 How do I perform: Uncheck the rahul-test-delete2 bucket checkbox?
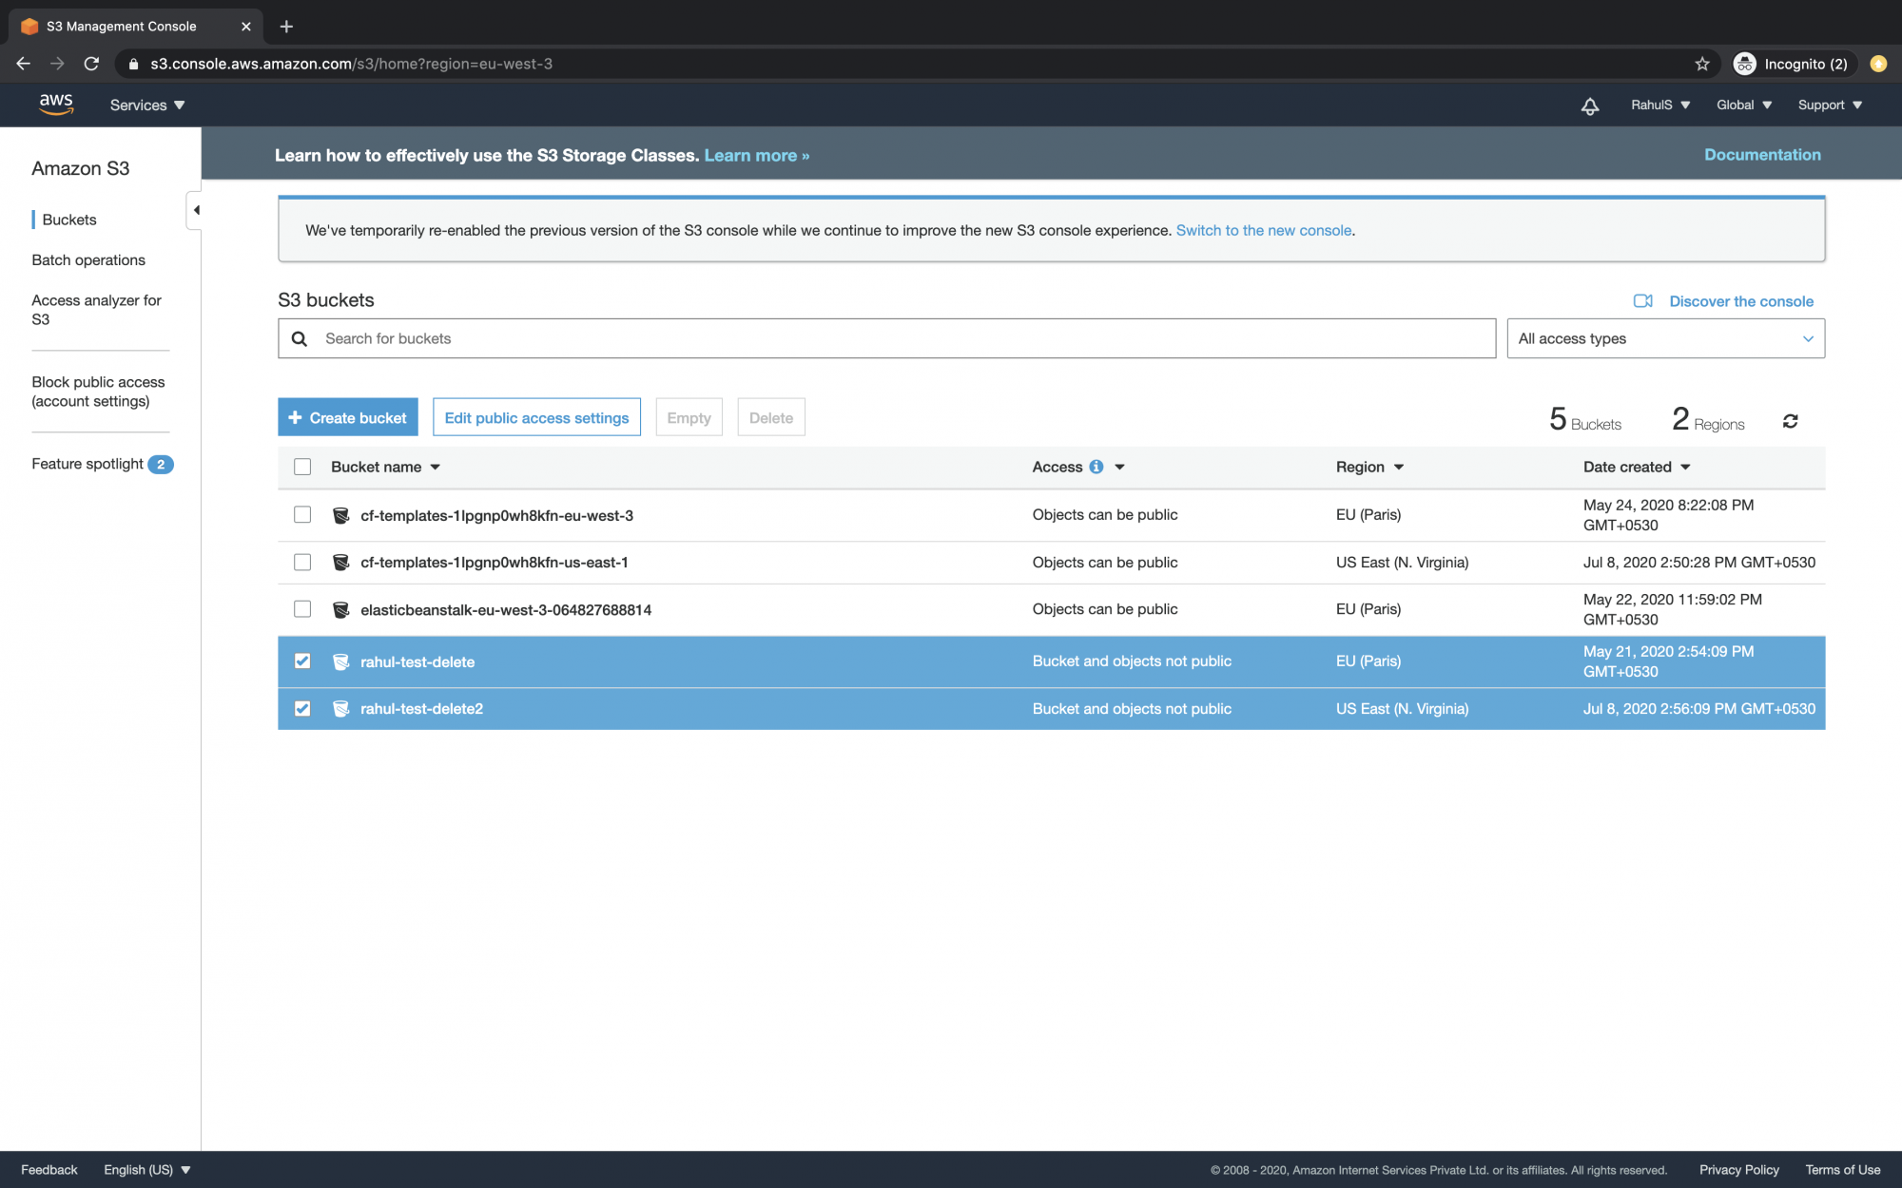(302, 708)
